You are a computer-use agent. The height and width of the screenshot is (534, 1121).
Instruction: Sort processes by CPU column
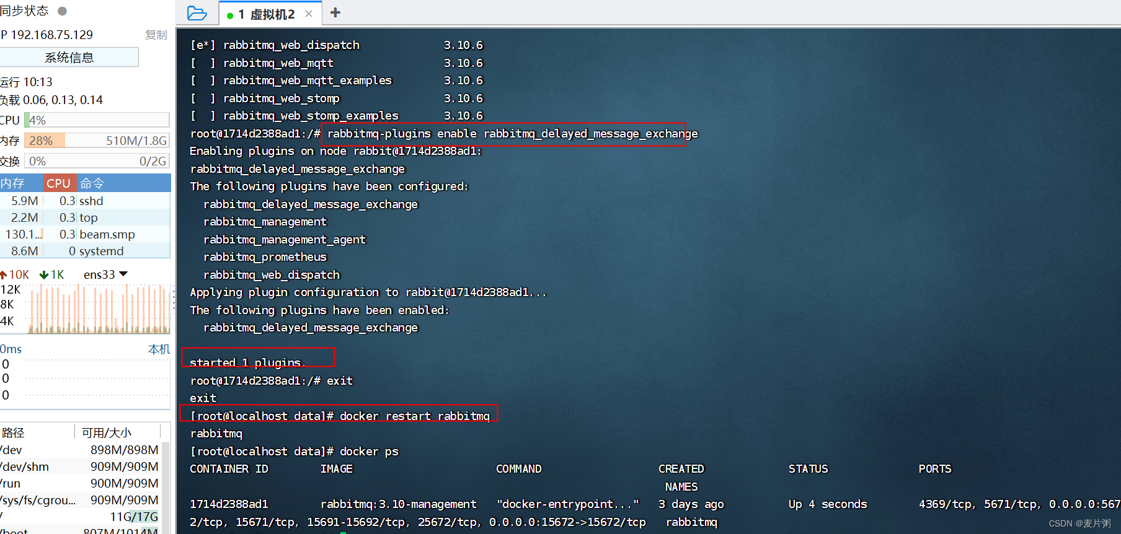tap(59, 183)
